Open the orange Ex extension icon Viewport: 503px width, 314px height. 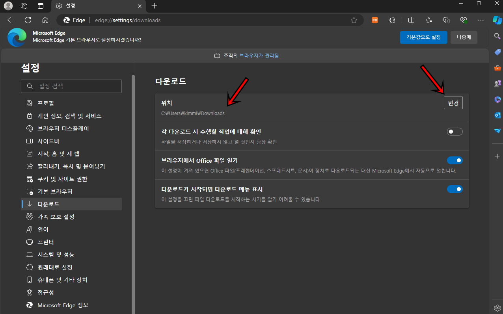pos(375,20)
